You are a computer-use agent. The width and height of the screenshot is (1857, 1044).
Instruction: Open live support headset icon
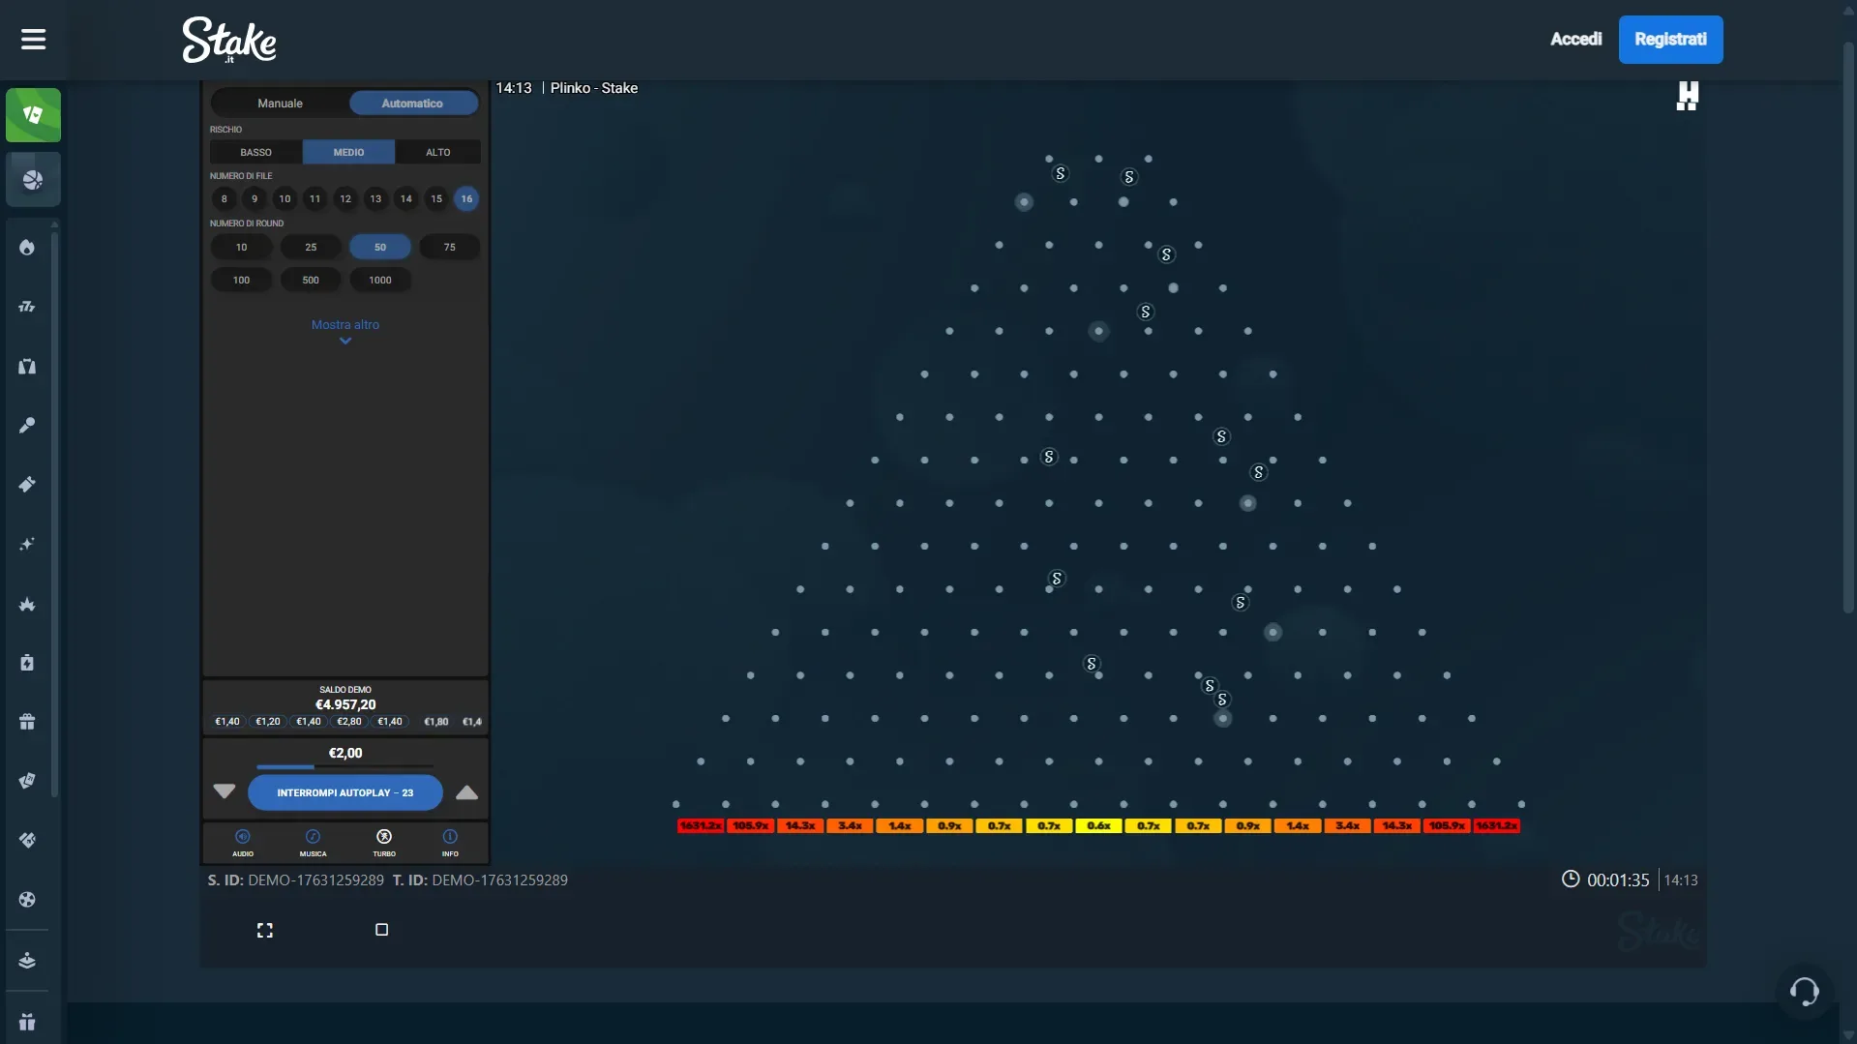(x=1804, y=992)
